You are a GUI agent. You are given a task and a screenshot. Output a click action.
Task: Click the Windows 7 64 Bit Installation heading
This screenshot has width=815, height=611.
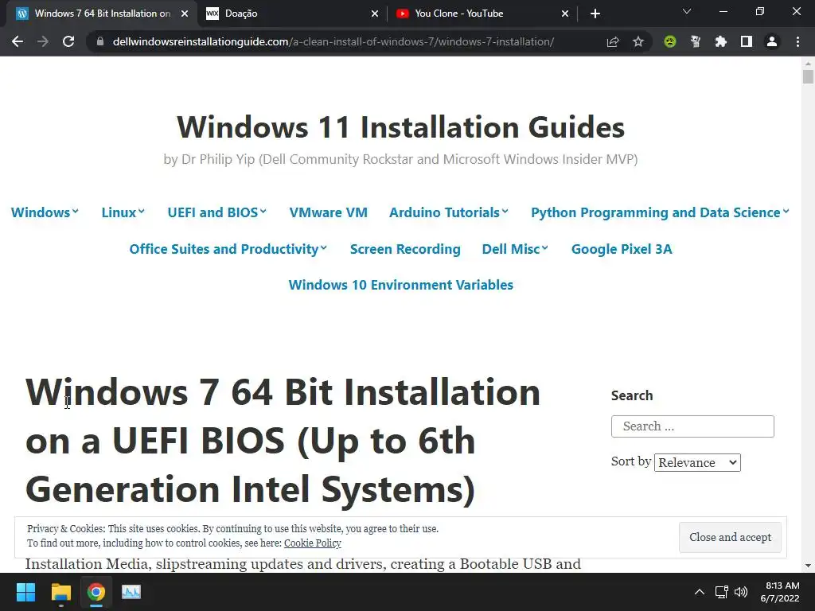point(283,441)
